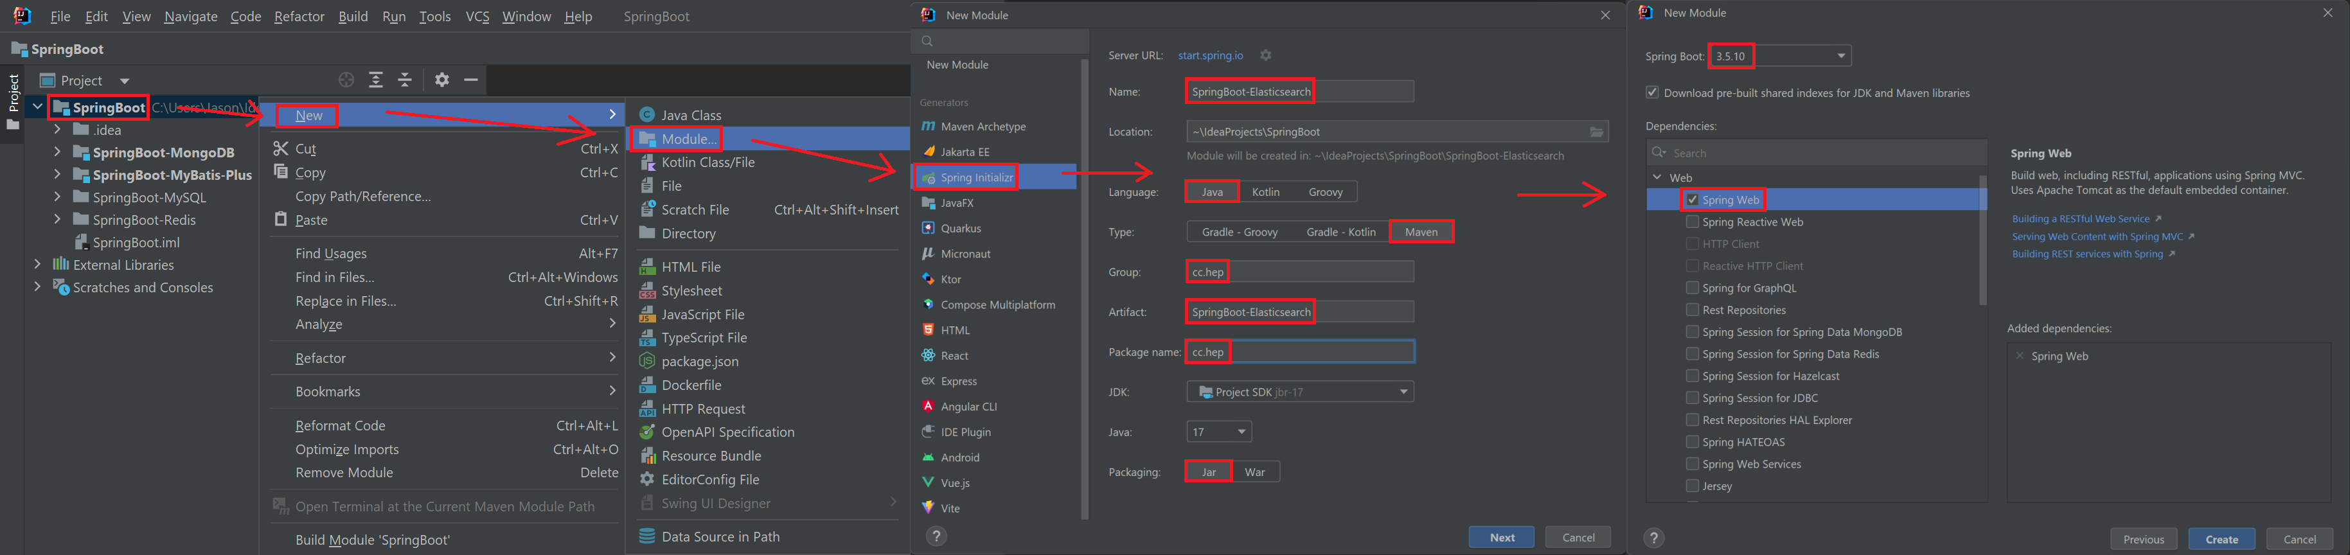Click the folder browse icon in Location field
The width and height of the screenshot is (2350, 555).
coord(1596,132)
